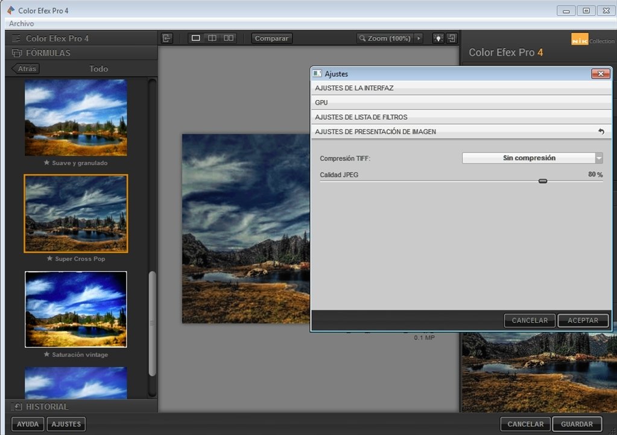617x435 pixels.
Task: Click the formulas list scrollbar thumb
Action: [152, 324]
